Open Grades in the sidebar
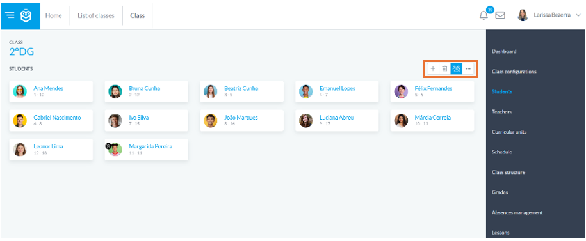Image resolution: width=586 pixels, height=241 pixels. coord(500,192)
